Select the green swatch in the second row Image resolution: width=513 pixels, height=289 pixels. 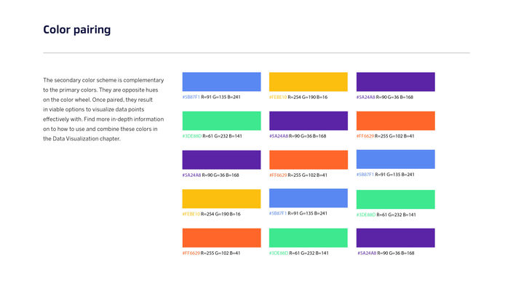coord(221,121)
